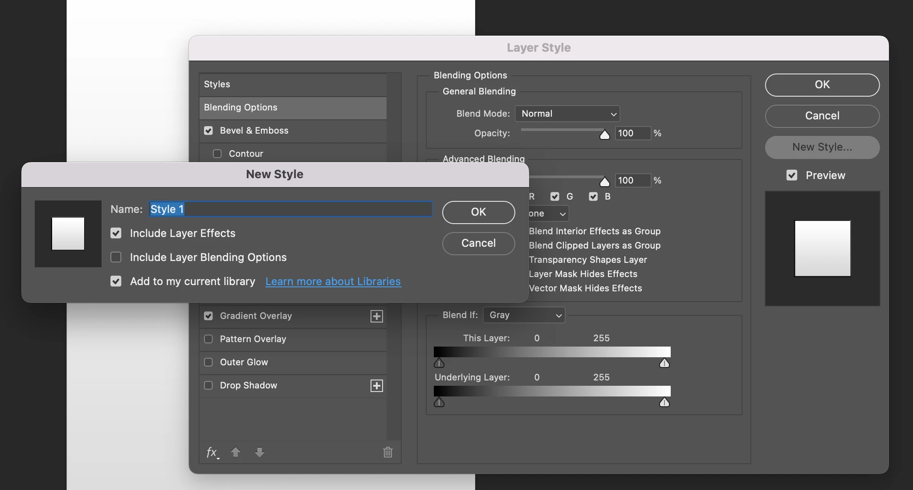Click the trash delete effect icon
The image size is (913, 490).
(x=387, y=452)
